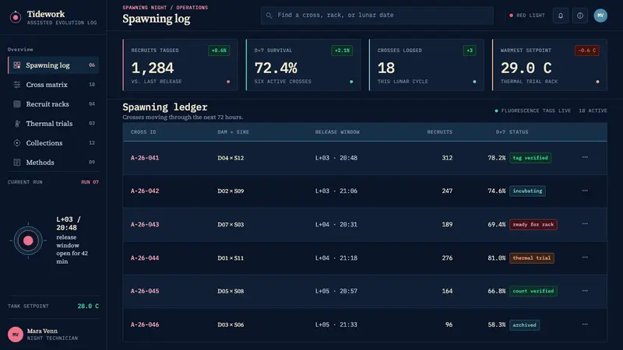Open cross A-26-043 link
Image resolution: width=623 pixels, height=350 pixels.
point(145,225)
